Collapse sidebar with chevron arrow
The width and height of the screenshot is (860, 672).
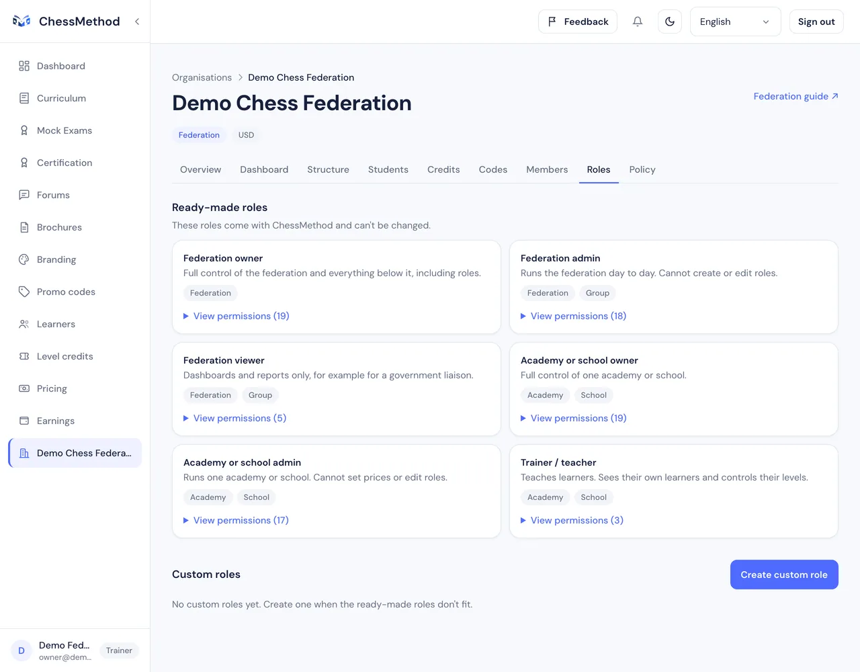point(137,22)
